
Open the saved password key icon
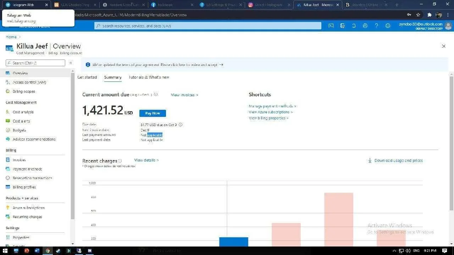pyautogui.click(x=409, y=15)
